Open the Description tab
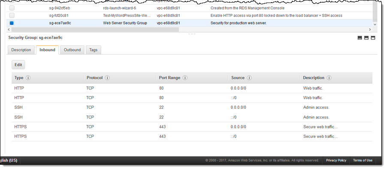 (21, 50)
